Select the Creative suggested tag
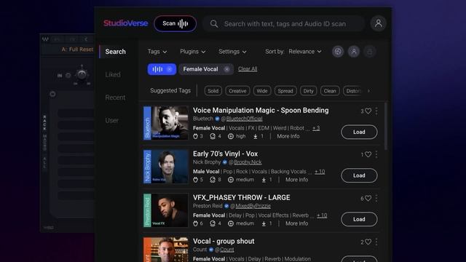This screenshot has height=262, width=466. click(x=237, y=91)
